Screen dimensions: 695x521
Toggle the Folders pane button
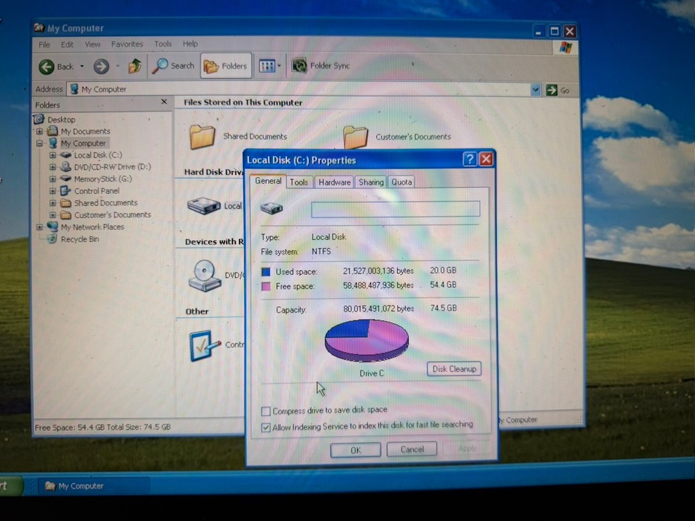(x=226, y=66)
